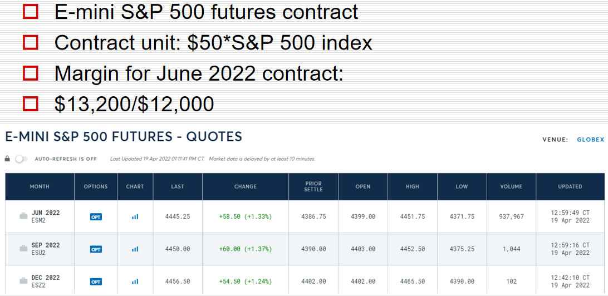Screen dimensions: 608x296
Task: Click the red bullet beside Contract unit
Action: tap(31, 42)
